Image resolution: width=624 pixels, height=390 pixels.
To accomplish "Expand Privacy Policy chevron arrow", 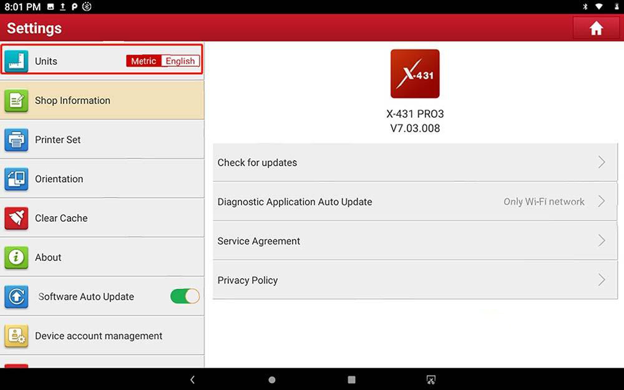I will coord(602,280).
